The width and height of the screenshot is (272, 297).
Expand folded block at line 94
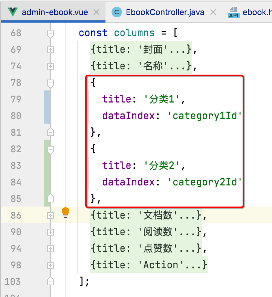(x=50, y=249)
